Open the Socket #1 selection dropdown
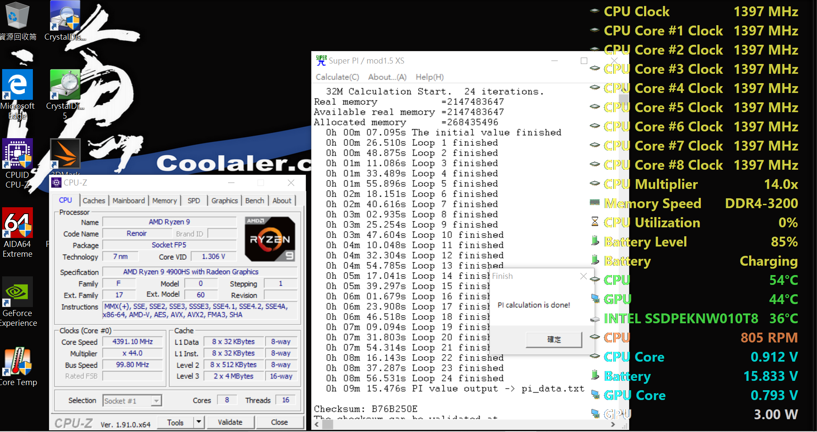Viewport: 817px width, 432px height. [132, 401]
